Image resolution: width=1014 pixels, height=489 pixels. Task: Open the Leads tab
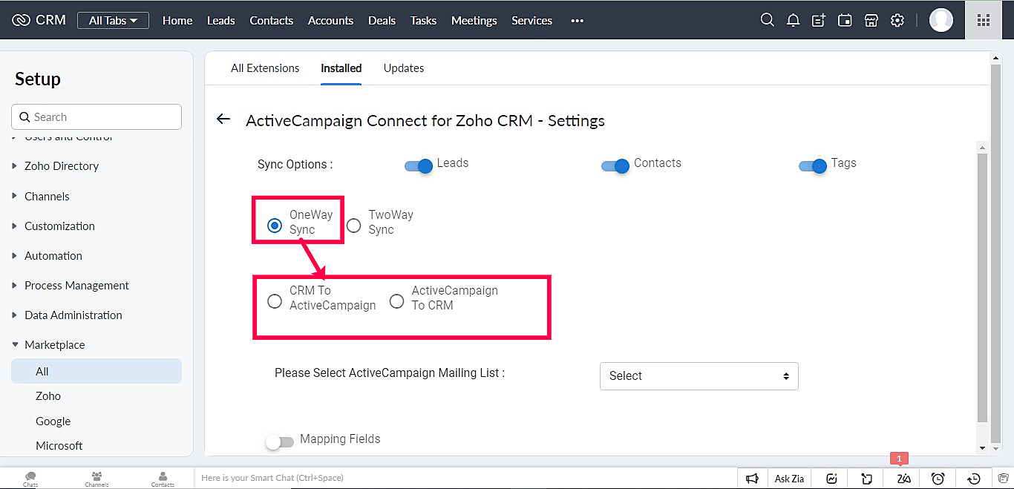click(220, 21)
